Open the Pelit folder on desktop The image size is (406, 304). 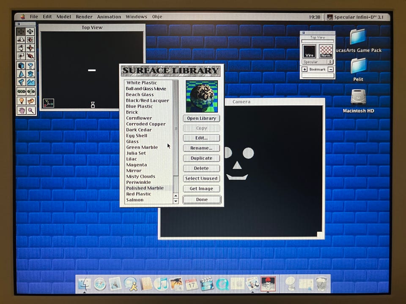point(358,66)
